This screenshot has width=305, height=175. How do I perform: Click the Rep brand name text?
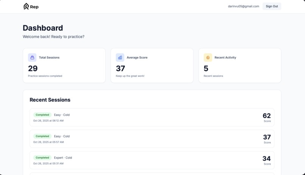click(x=34, y=7)
